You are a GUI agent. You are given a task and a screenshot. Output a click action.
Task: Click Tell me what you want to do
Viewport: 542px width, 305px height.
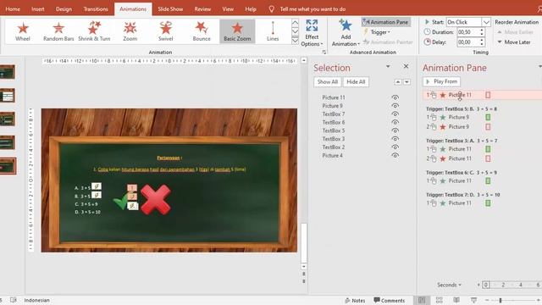tap(312, 9)
